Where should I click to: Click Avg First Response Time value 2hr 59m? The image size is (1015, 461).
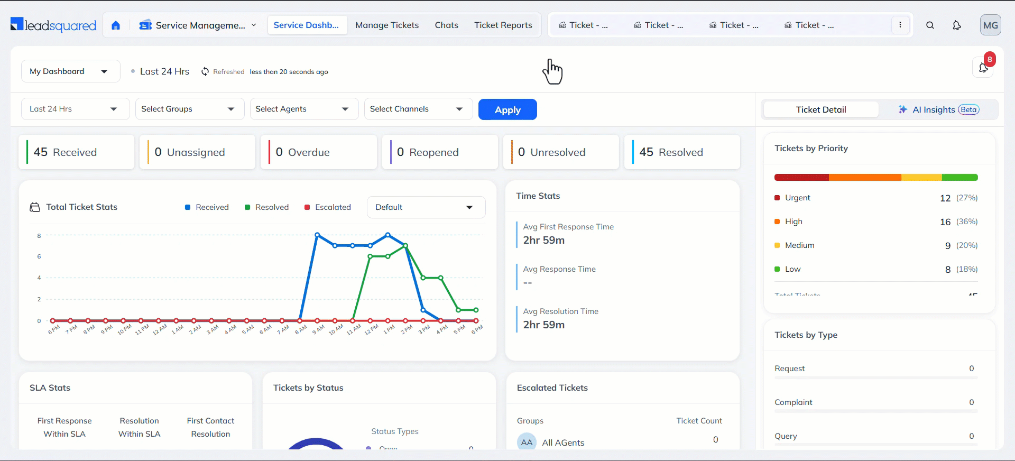tap(543, 240)
